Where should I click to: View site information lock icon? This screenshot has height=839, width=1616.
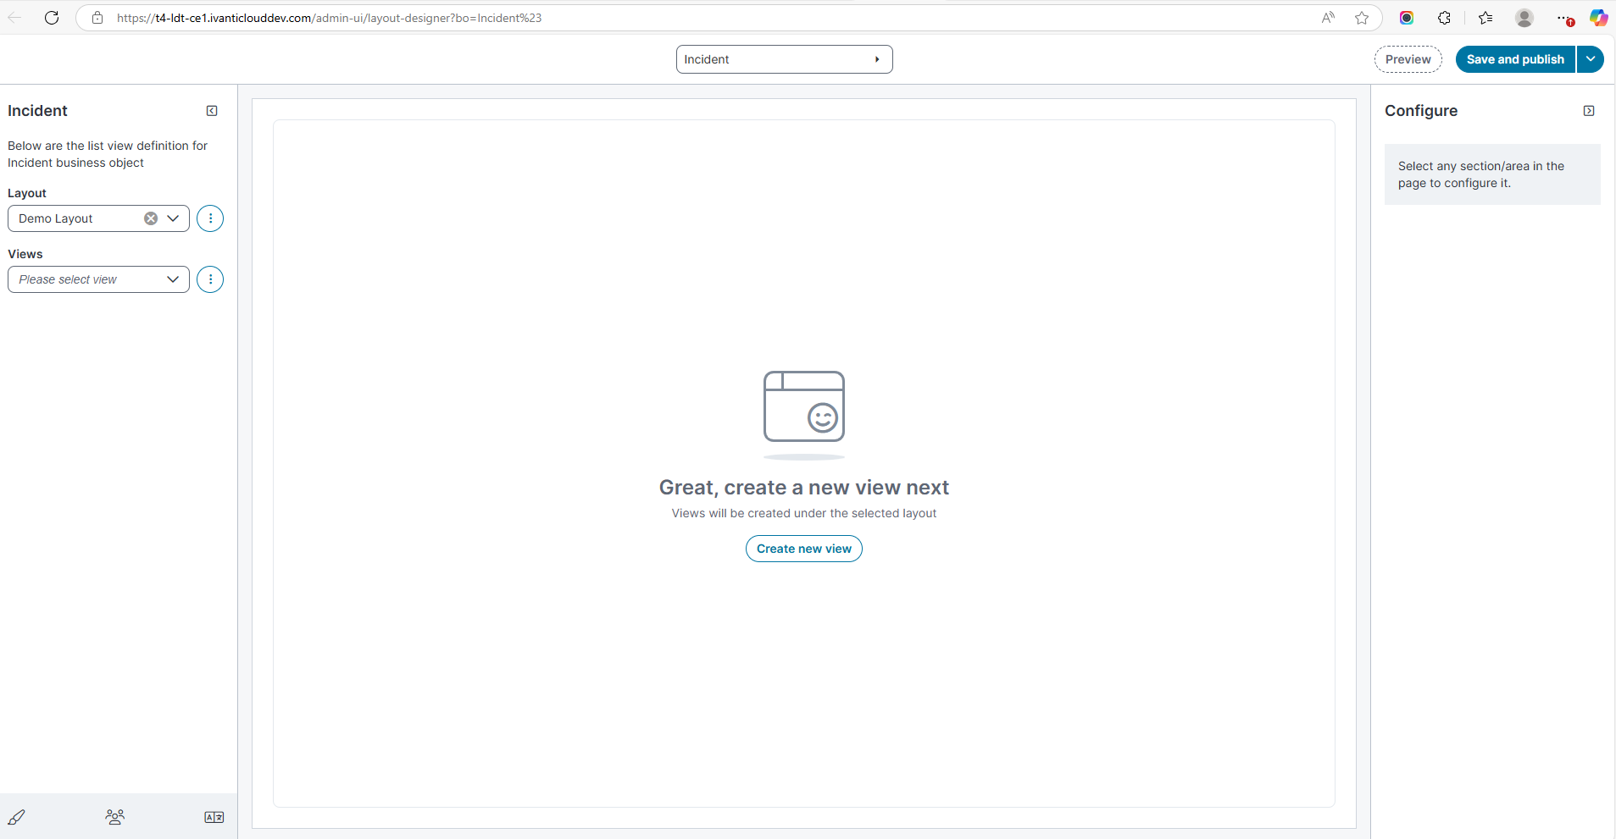pyautogui.click(x=97, y=18)
